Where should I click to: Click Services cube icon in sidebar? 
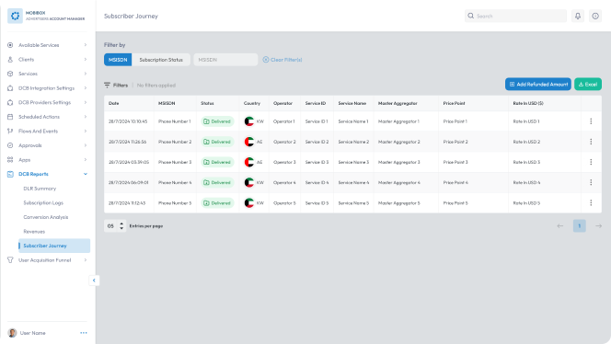pyautogui.click(x=10, y=74)
